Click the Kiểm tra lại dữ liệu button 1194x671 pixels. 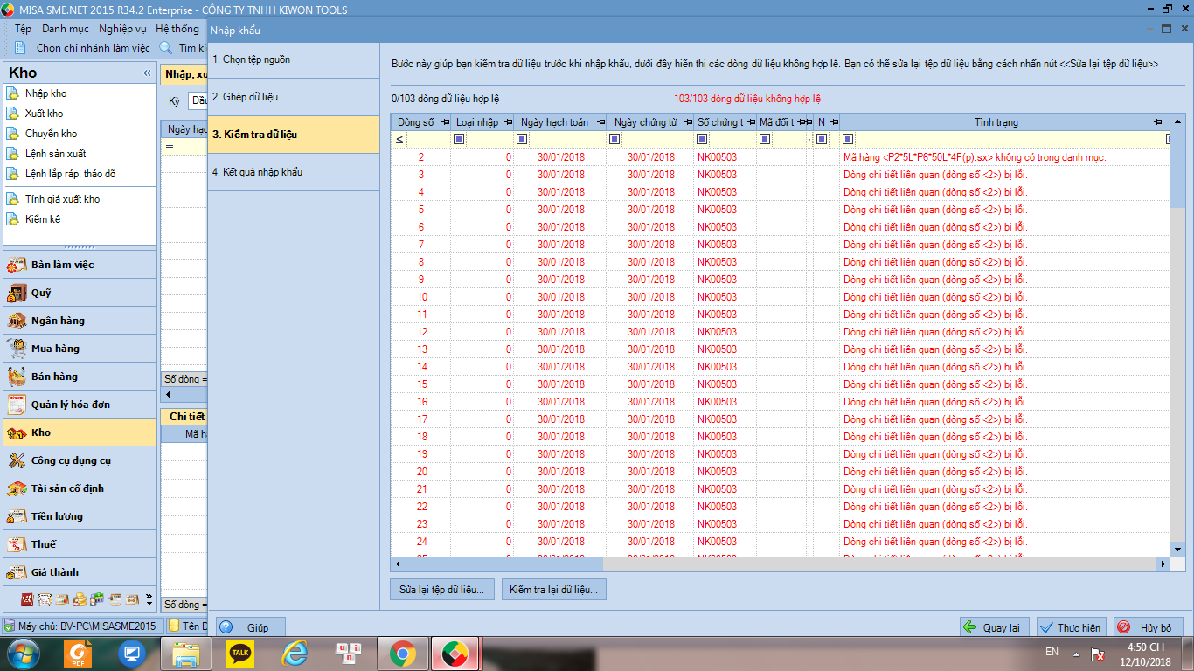[554, 590]
